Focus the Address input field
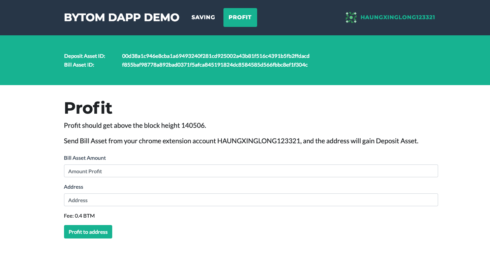 [x=251, y=200]
